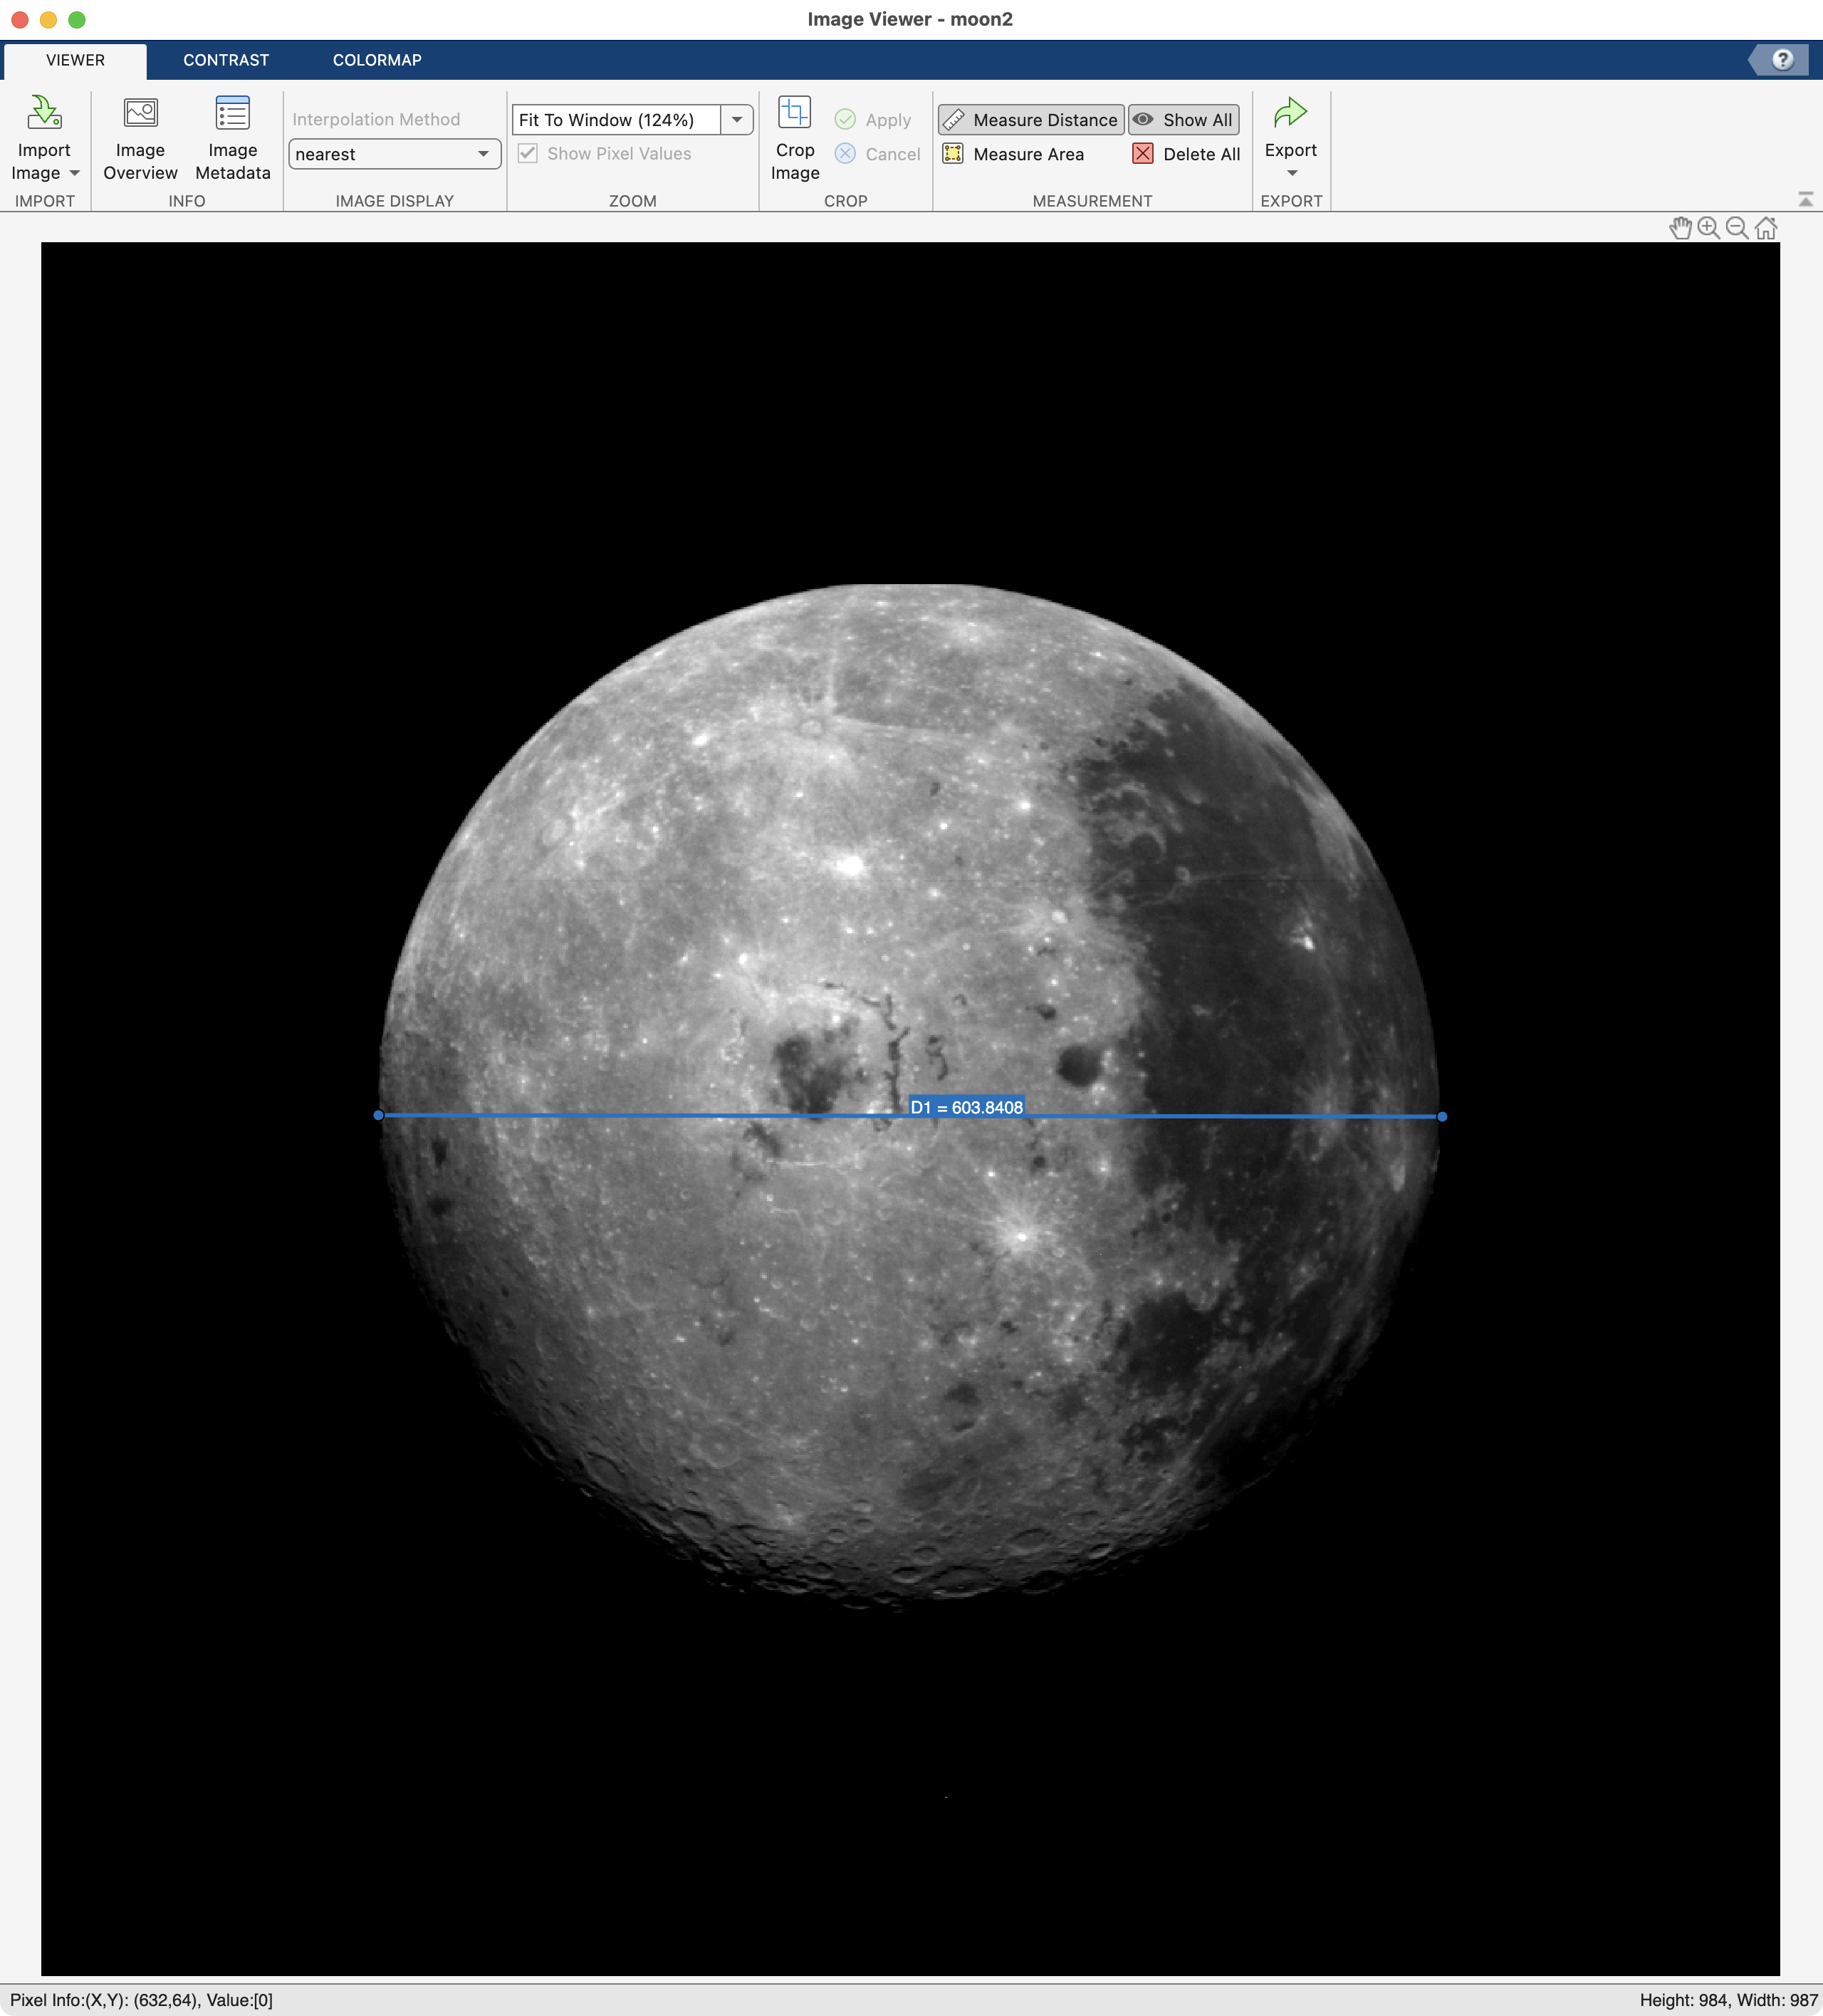Click the Pixel Info status text
The width and height of the screenshot is (1823, 2016).
pyautogui.click(x=141, y=2000)
